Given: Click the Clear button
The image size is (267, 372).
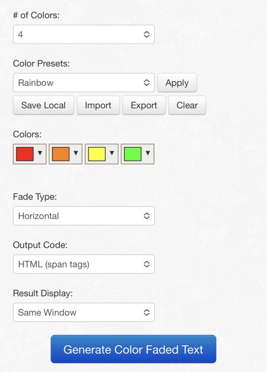Looking at the screenshot, I should coord(187,105).
